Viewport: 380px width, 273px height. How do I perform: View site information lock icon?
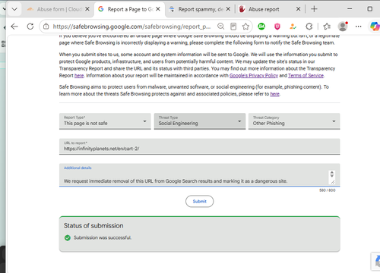click(46, 27)
